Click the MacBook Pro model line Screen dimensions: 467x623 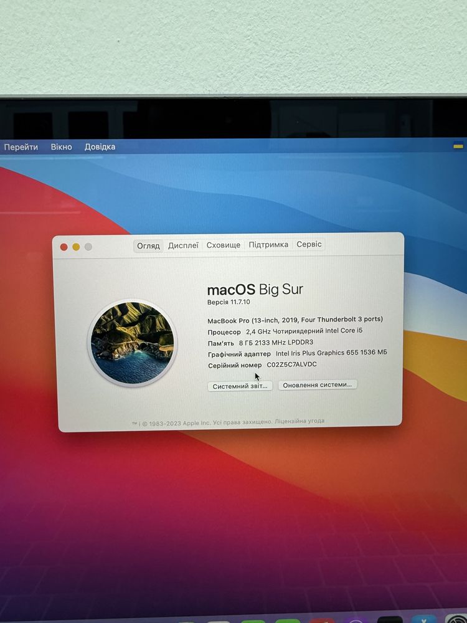click(x=295, y=320)
